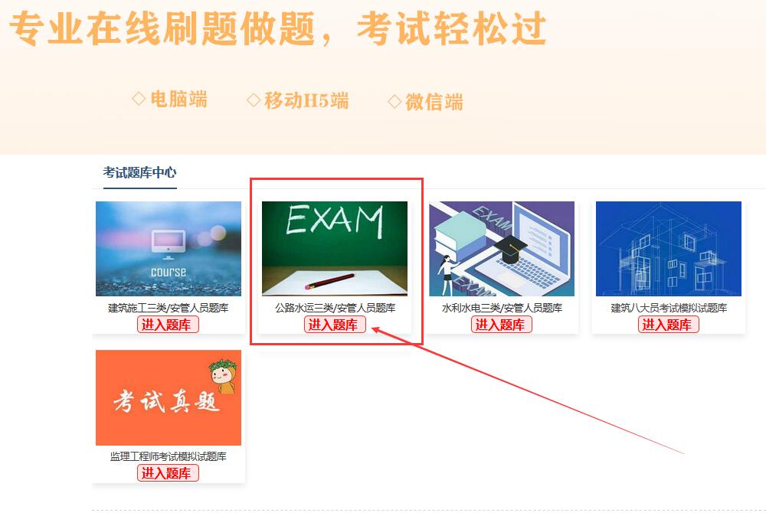Click the 电脑端 banner label
The image size is (766, 513).
[x=178, y=99]
